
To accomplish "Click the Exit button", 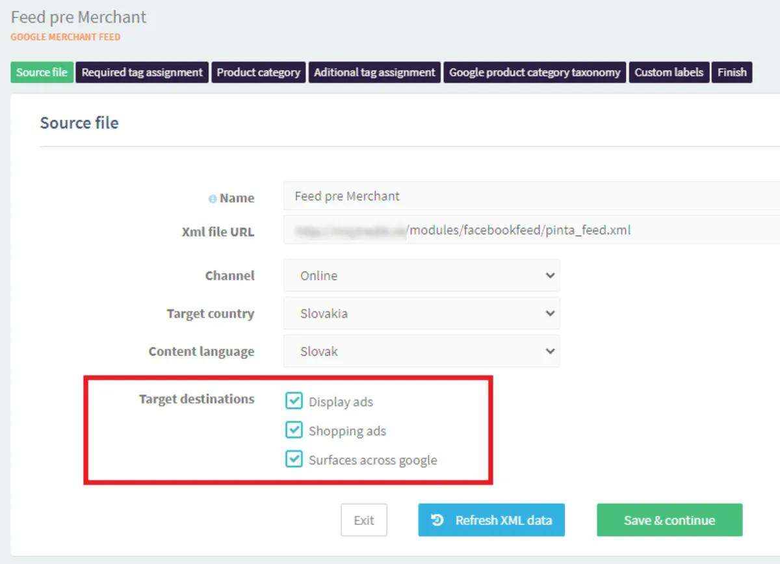I will click(363, 520).
